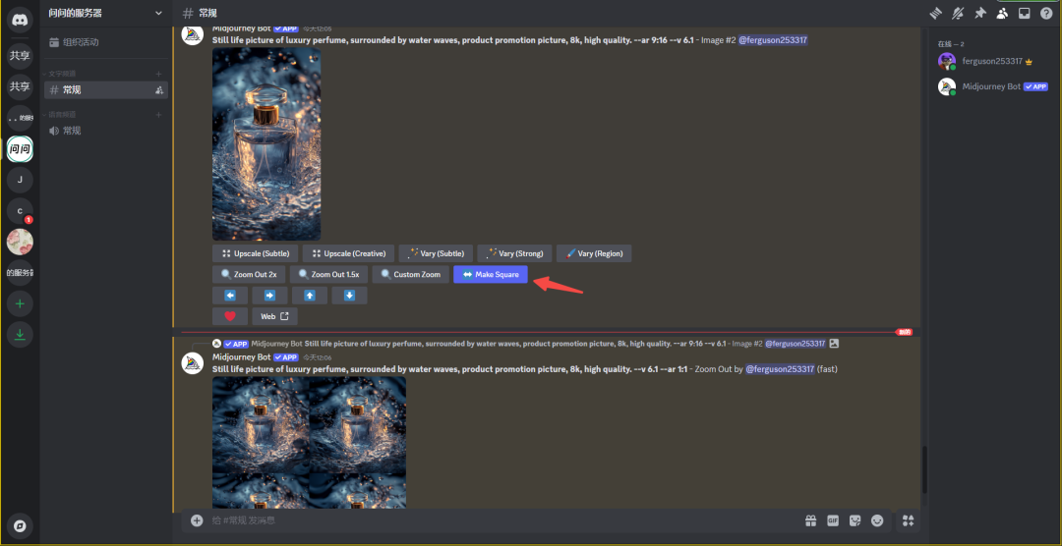The image size is (1062, 546).
Task: Open Midjourney Bot in member list
Action: pyautogui.click(x=992, y=86)
